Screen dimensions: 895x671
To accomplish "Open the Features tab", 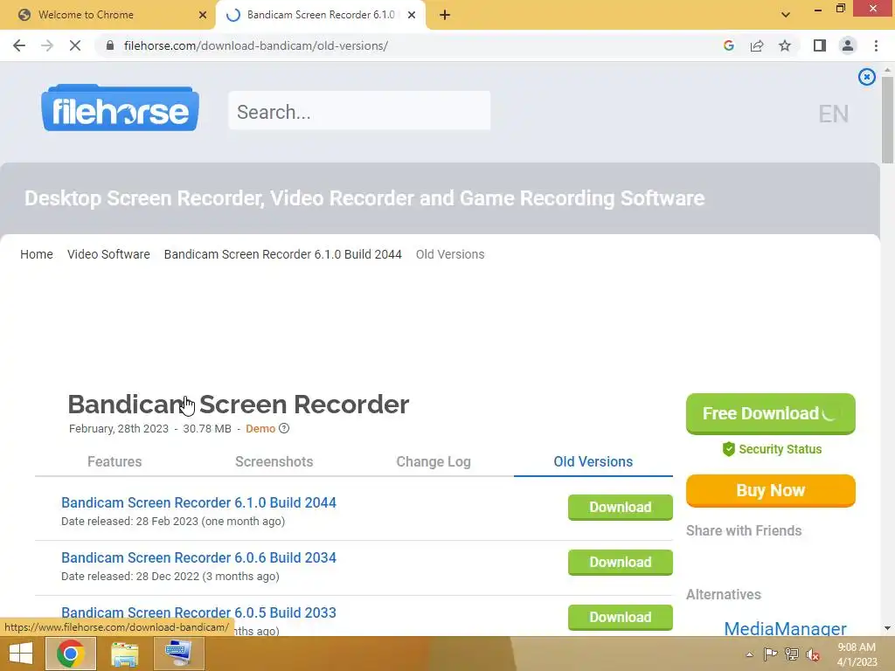I will (x=114, y=461).
